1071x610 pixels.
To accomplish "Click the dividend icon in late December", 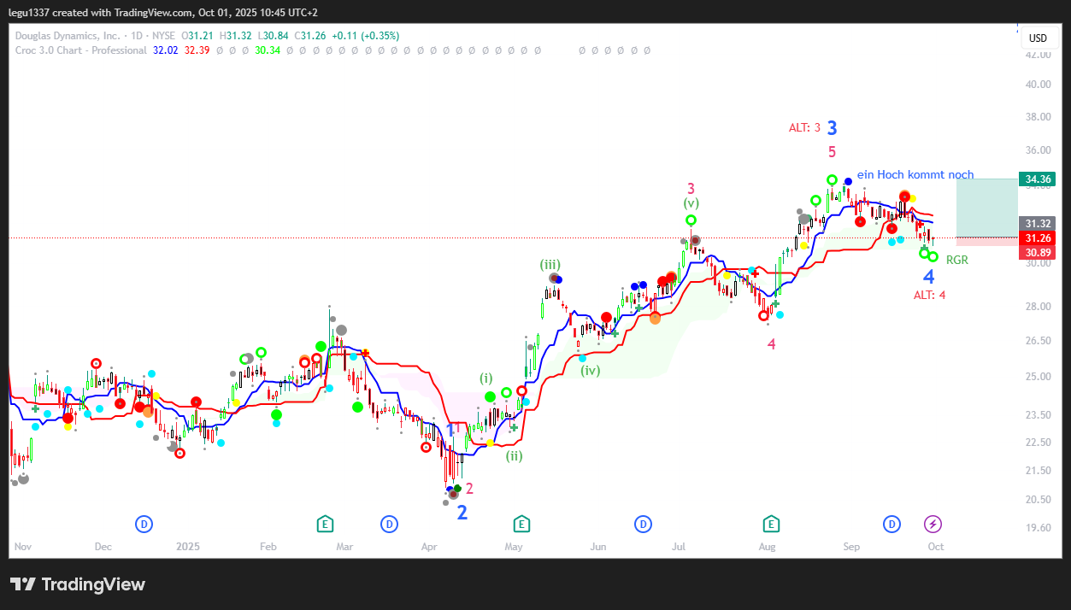I will point(144,524).
